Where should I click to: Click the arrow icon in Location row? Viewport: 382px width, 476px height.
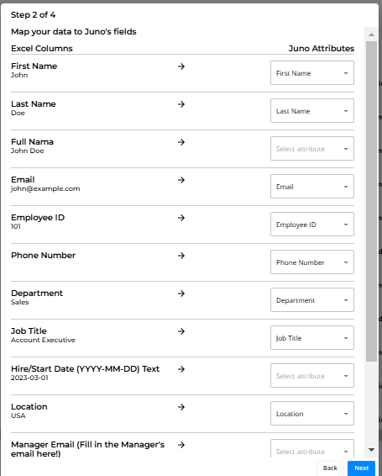(x=181, y=407)
